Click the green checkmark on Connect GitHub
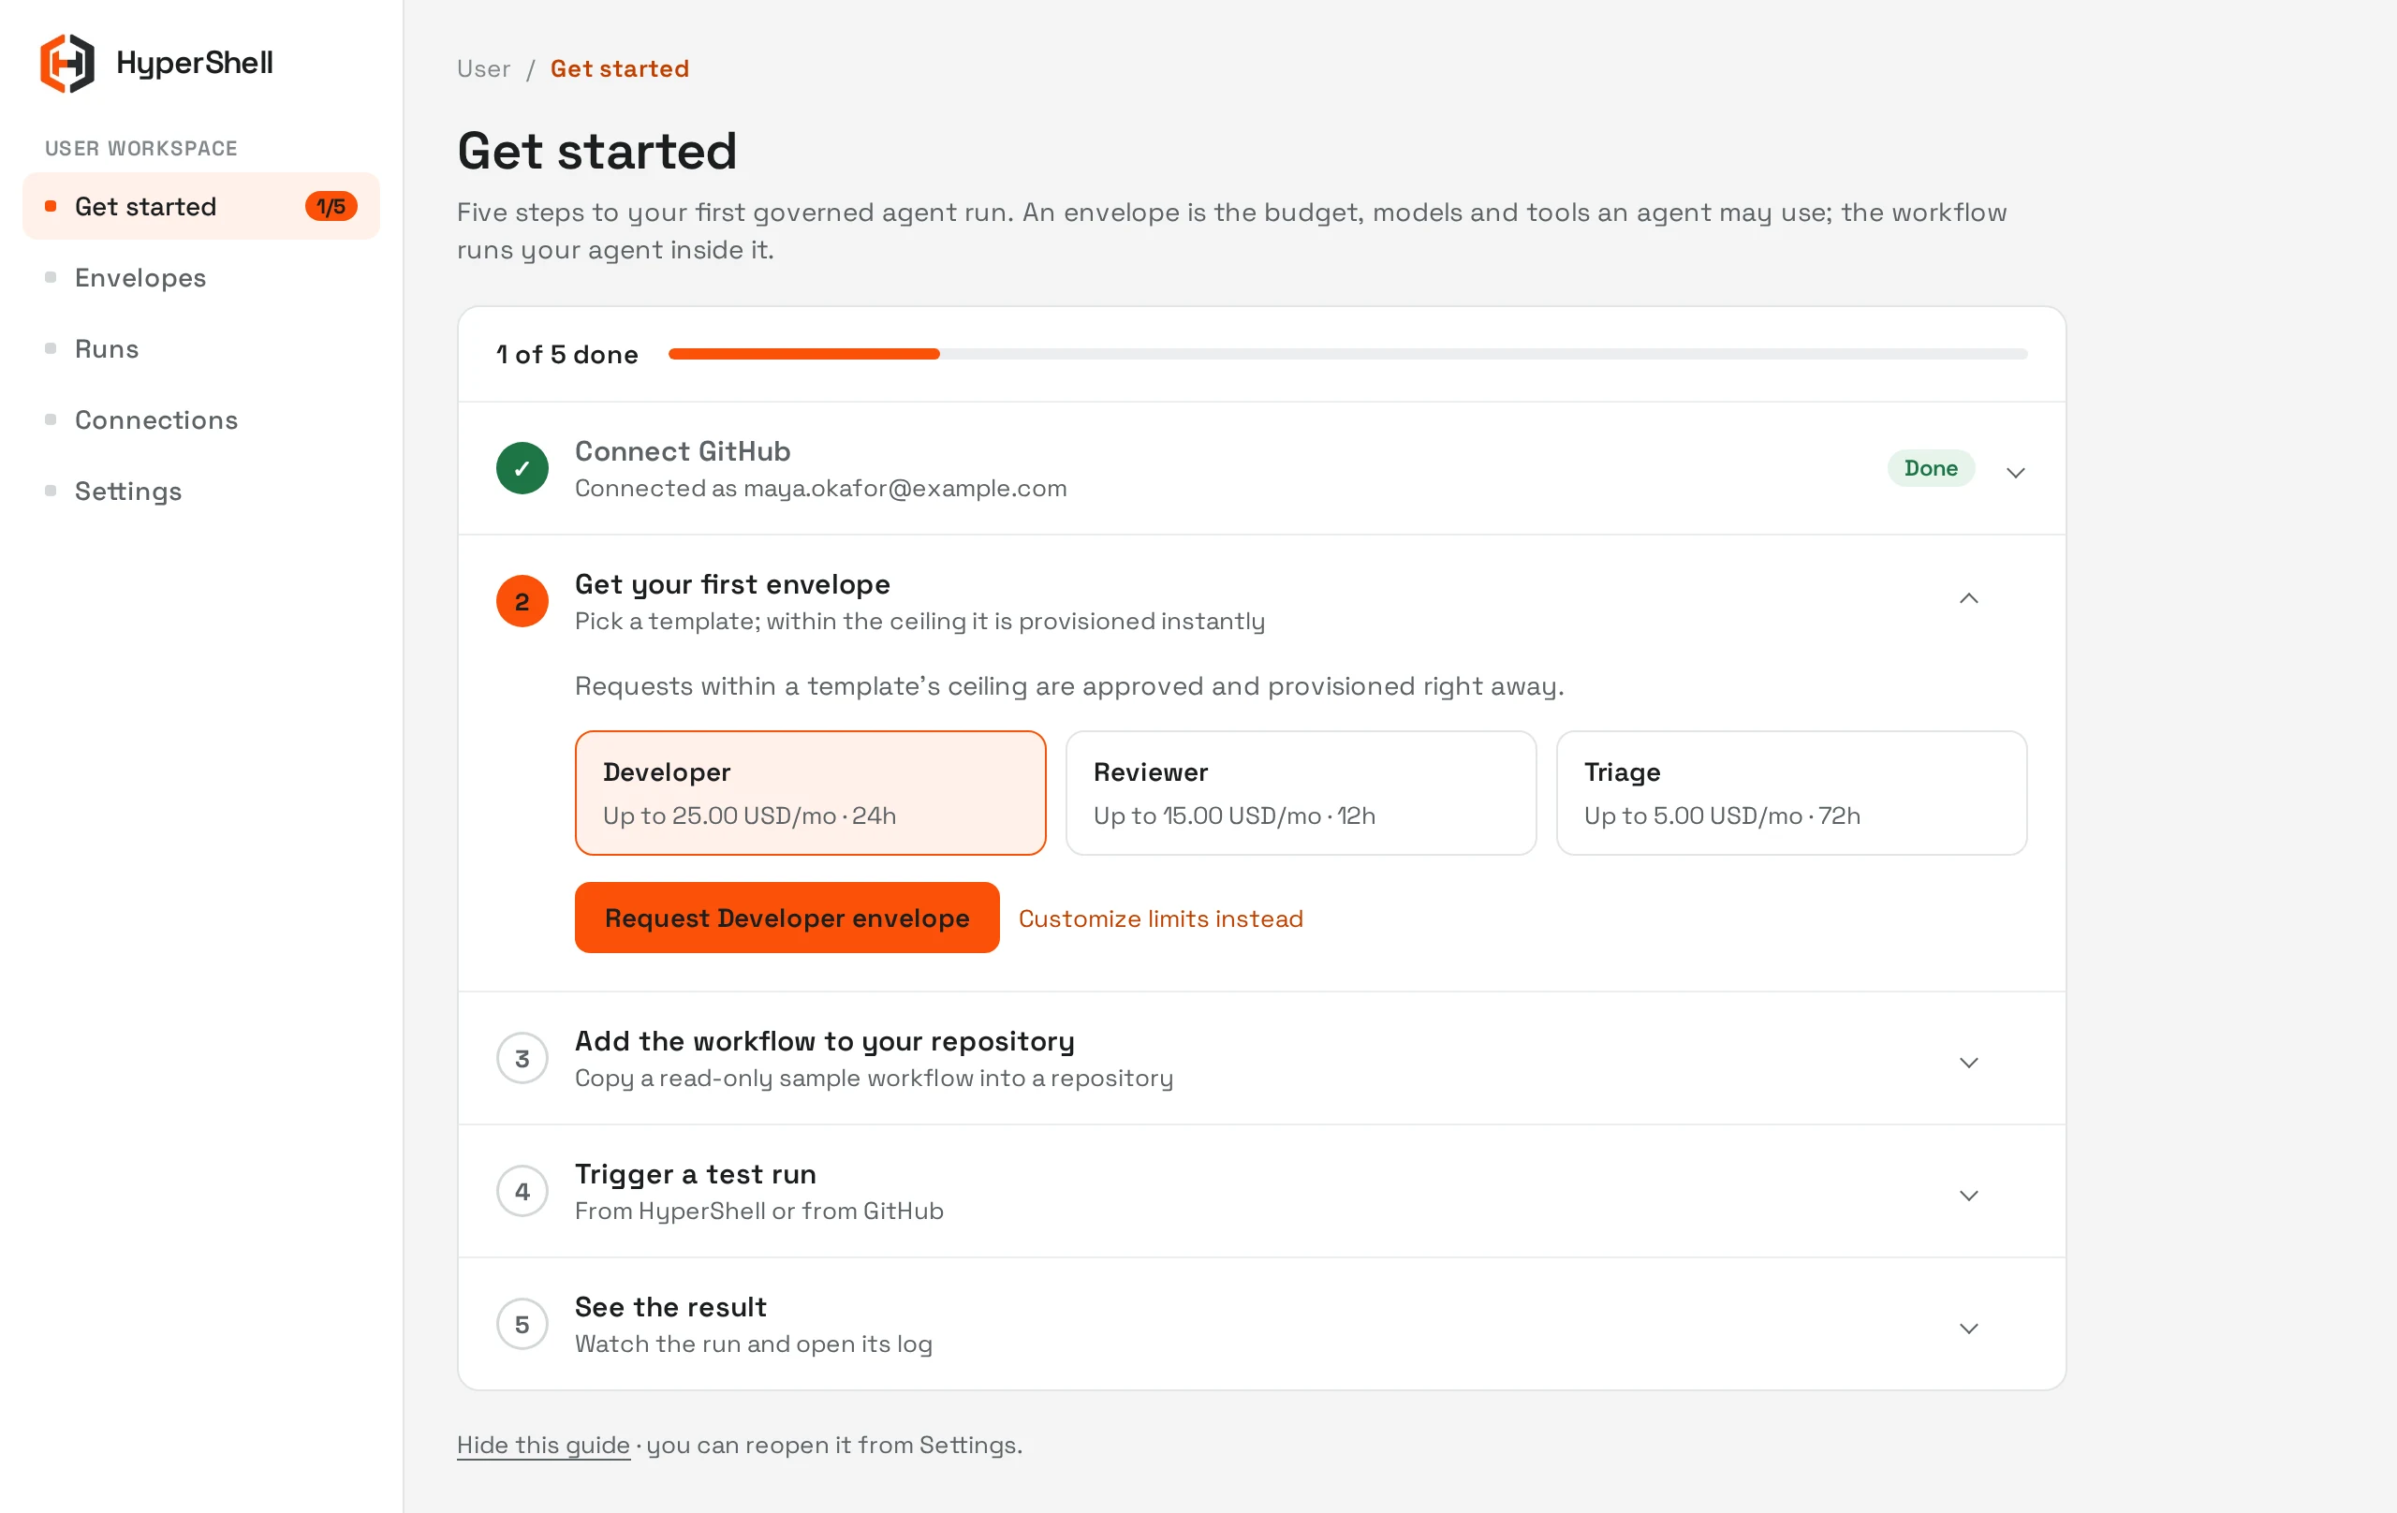Viewport: 2397px width, 1513px height. coord(522,468)
